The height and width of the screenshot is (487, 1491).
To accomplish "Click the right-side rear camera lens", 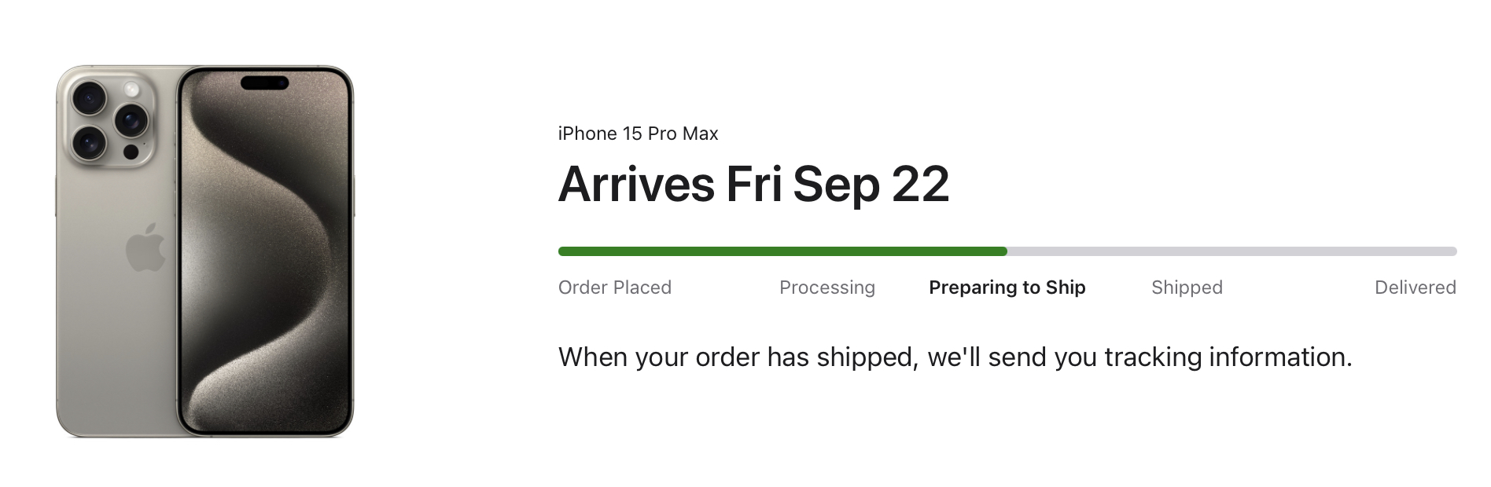I will (131, 120).
